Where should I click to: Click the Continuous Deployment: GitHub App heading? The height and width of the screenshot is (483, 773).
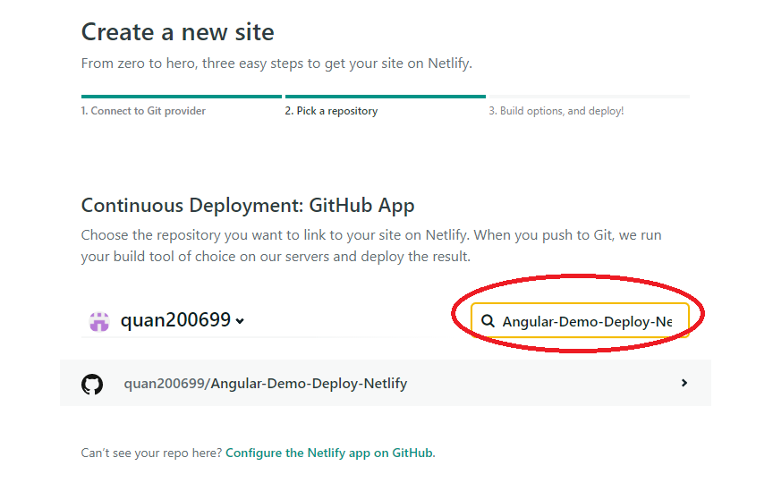coord(248,206)
